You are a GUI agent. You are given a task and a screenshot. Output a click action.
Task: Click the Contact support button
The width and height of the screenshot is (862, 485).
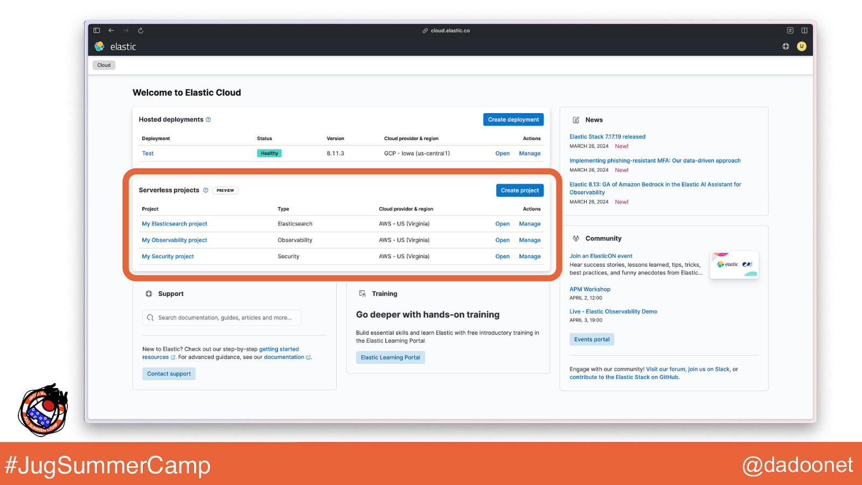[x=169, y=374]
